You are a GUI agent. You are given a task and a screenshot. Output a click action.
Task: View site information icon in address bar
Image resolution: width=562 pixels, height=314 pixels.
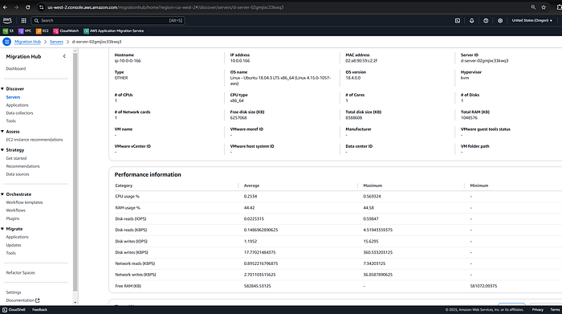42,7
